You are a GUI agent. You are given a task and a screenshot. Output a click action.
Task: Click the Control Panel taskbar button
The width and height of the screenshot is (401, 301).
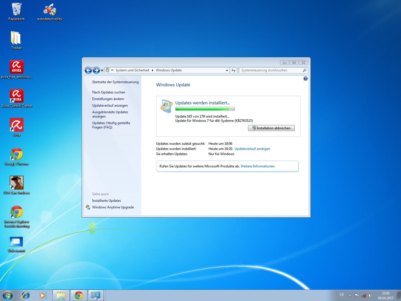[x=96, y=295]
